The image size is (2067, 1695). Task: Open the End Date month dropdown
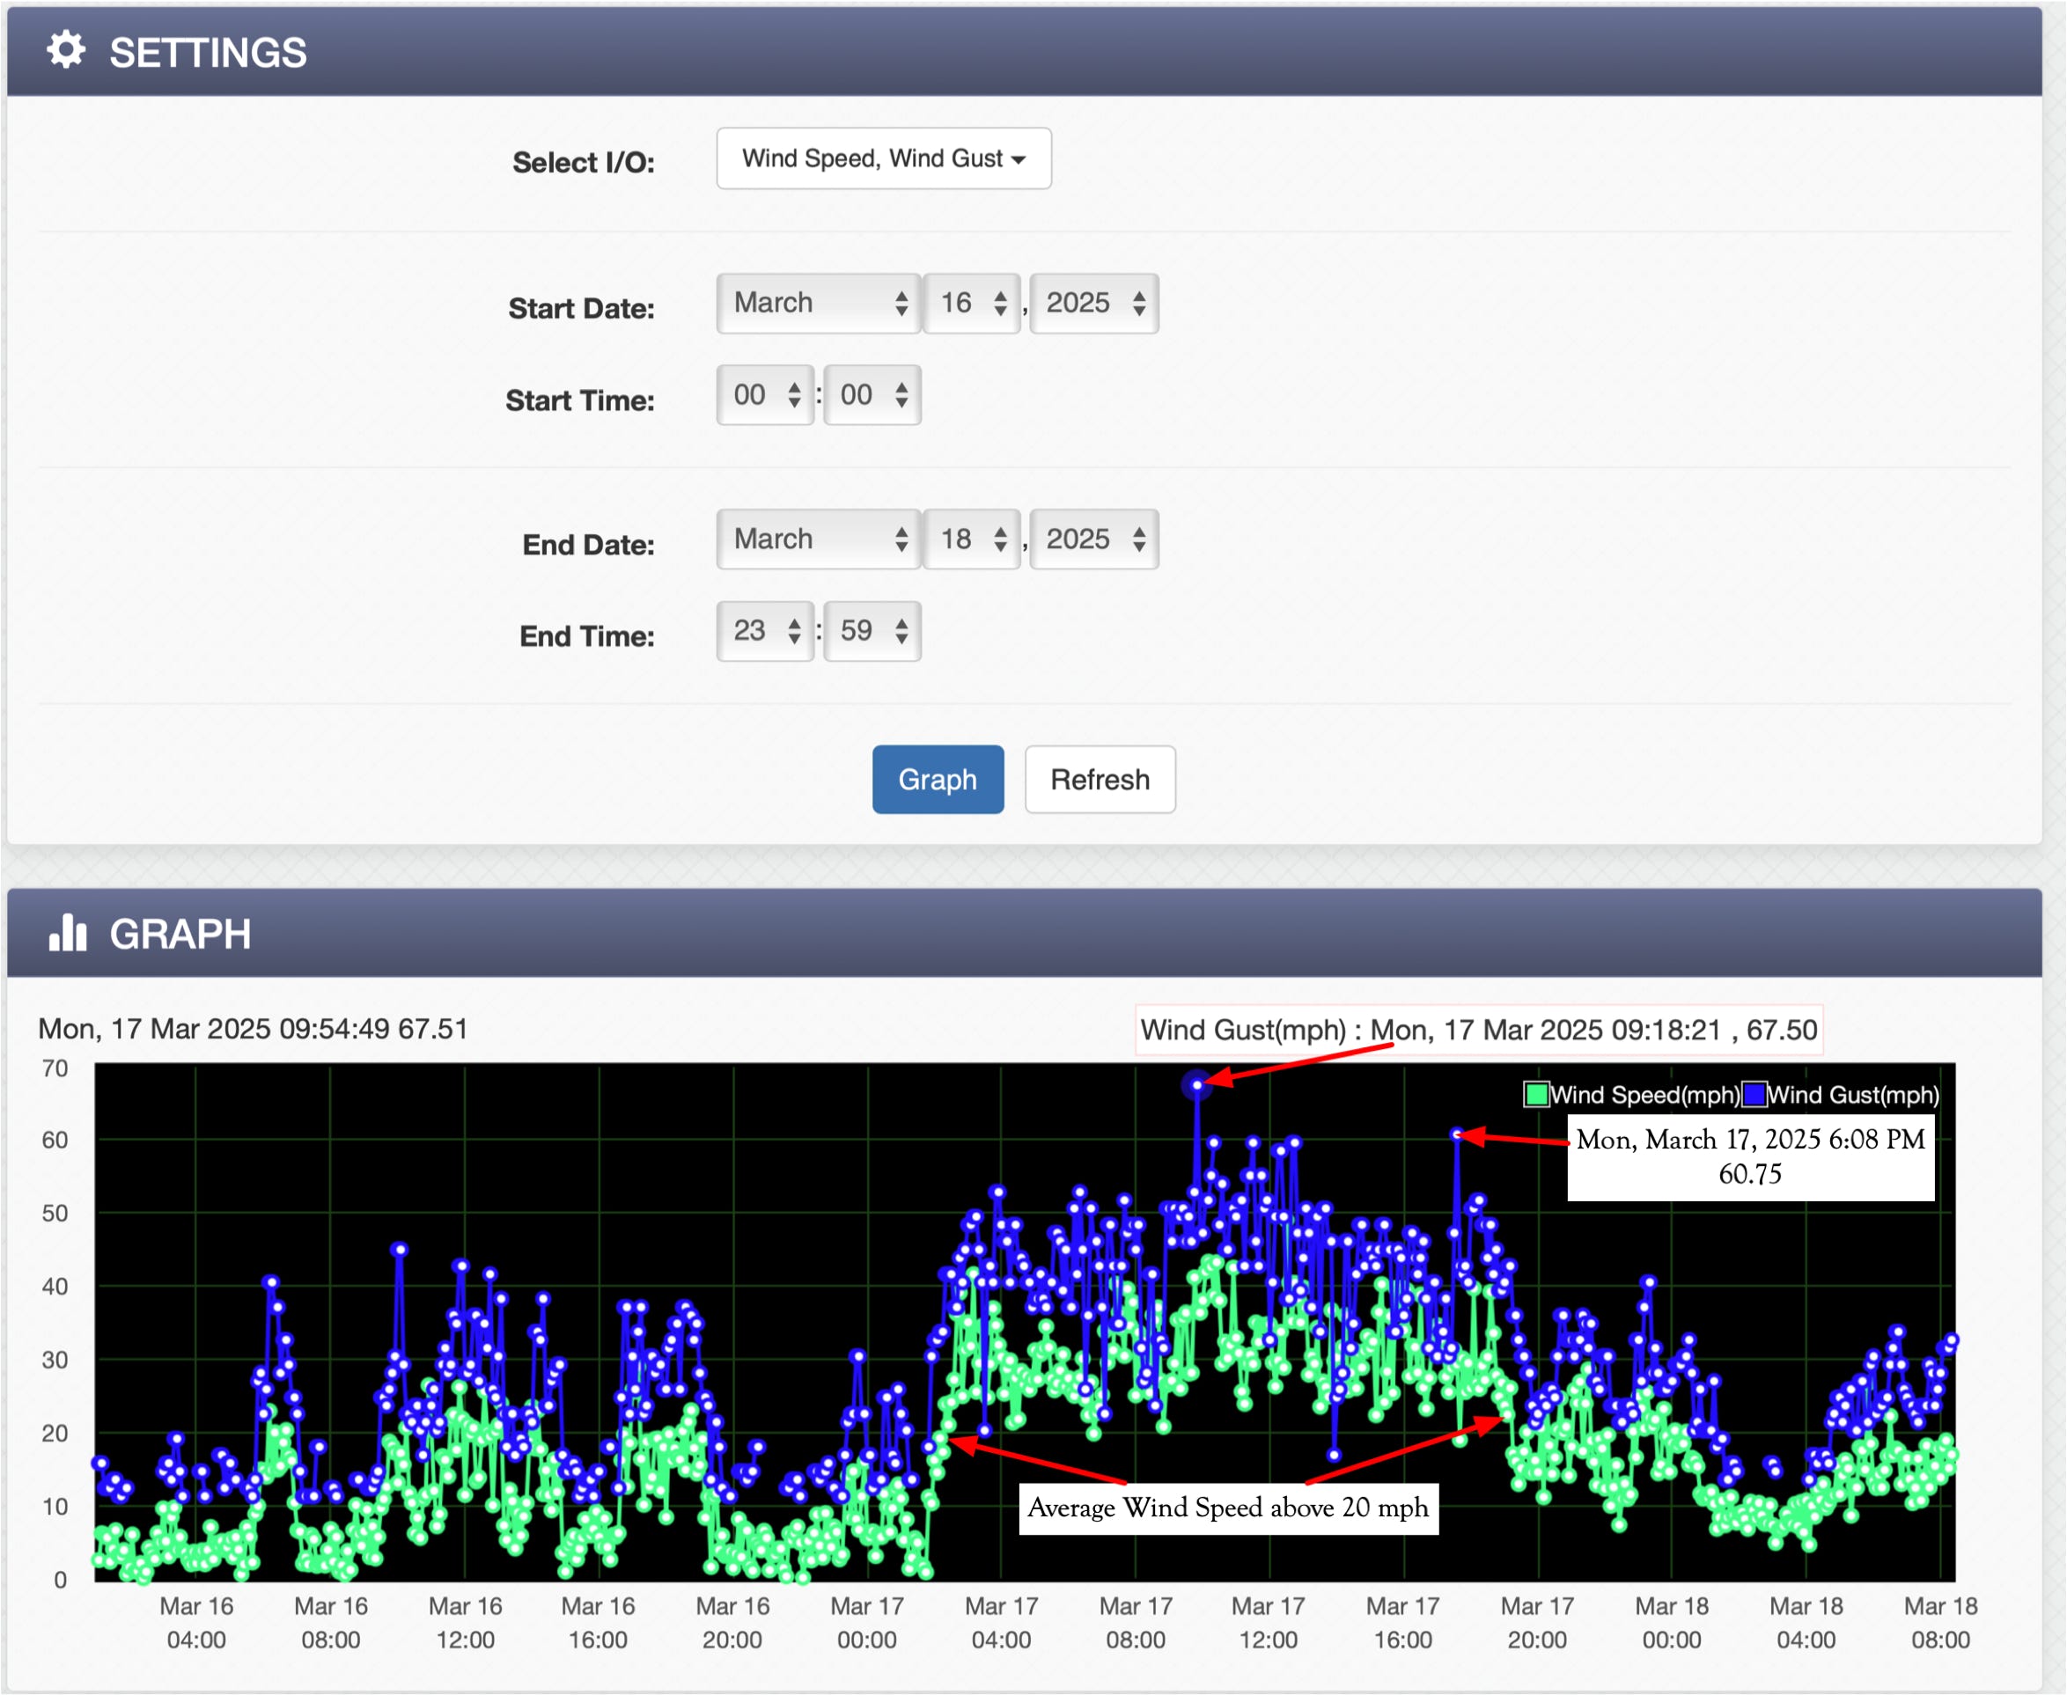[x=819, y=539]
